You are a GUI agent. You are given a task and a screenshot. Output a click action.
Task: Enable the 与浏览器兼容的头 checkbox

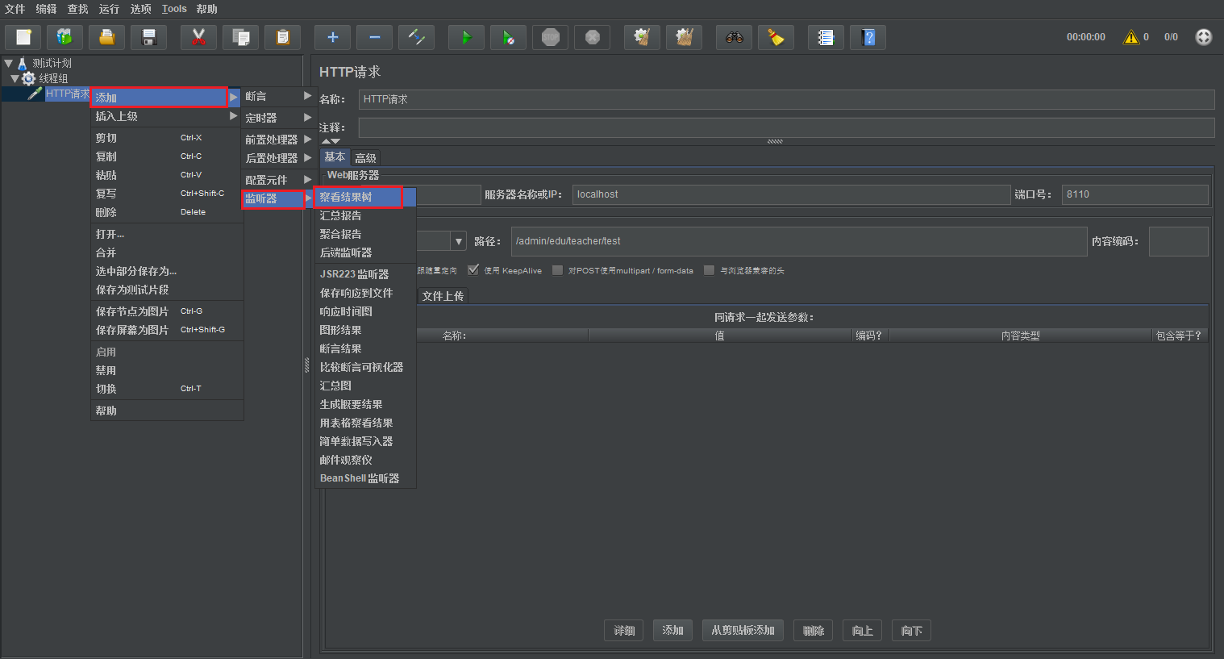click(710, 270)
